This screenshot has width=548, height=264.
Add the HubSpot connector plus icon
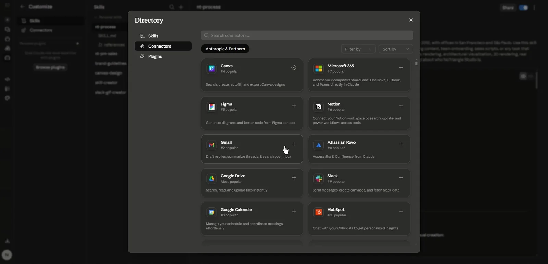(401, 211)
